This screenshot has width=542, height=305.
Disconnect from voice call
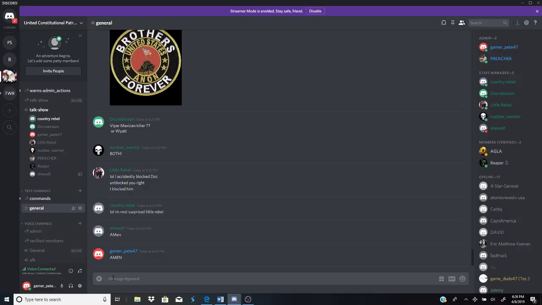coord(80,271)
